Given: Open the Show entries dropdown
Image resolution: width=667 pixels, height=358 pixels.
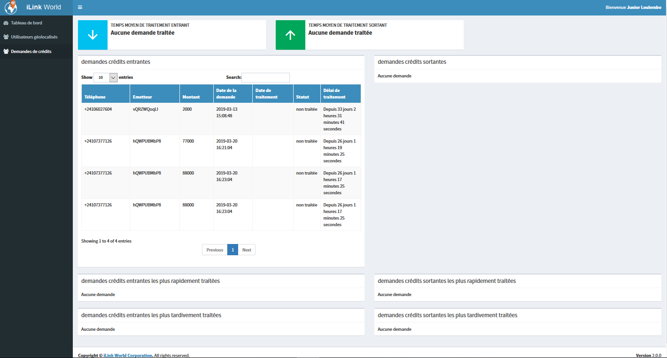Looking at the screenshot, I should 105,77.
